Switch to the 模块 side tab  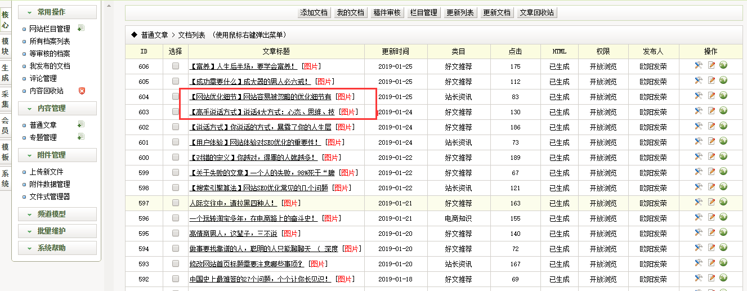(x=5, y=46)
